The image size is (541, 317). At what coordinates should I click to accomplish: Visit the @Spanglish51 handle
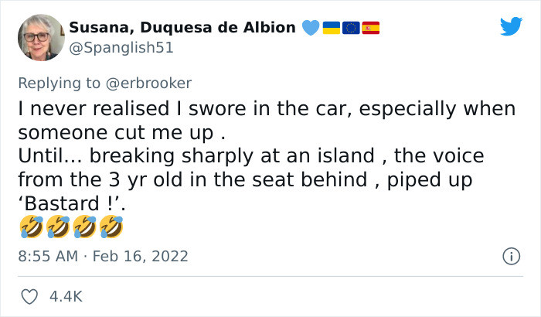tap(121, 47)
